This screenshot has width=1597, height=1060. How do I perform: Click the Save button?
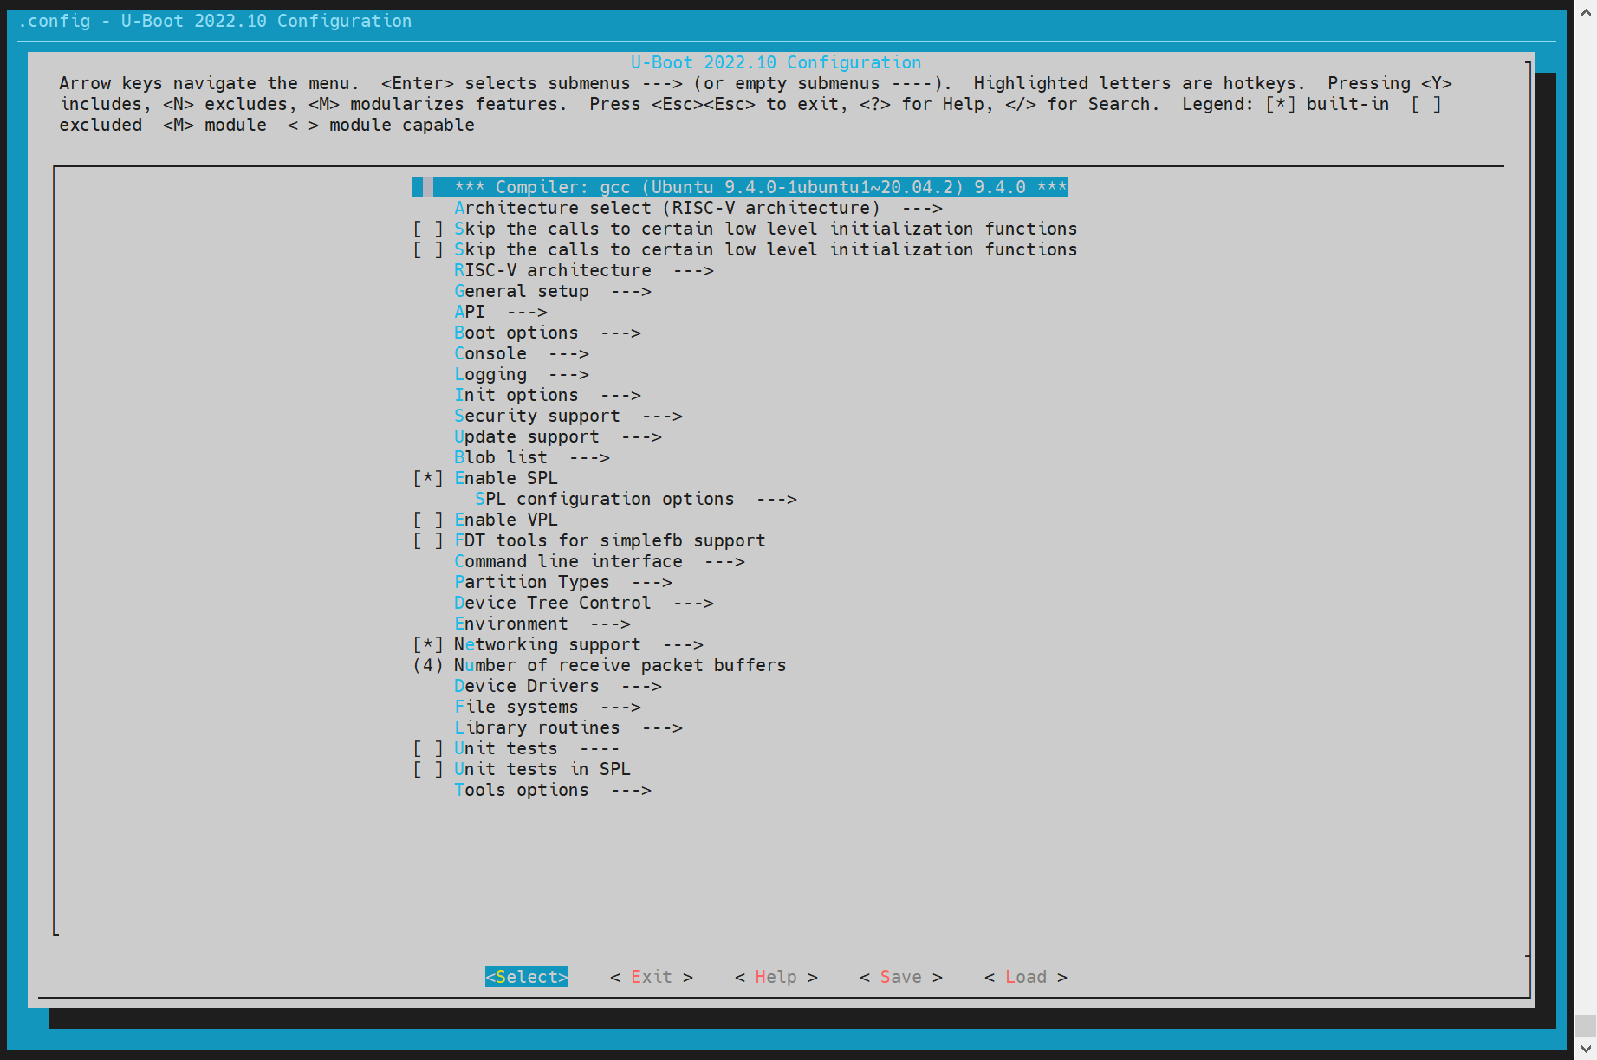click(900, 977)
